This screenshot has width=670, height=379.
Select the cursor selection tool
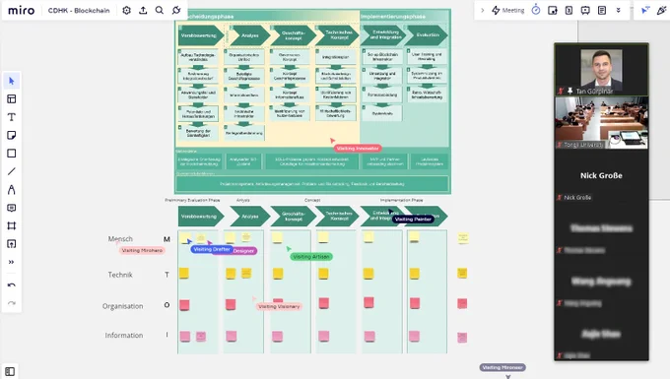(12, 81)
